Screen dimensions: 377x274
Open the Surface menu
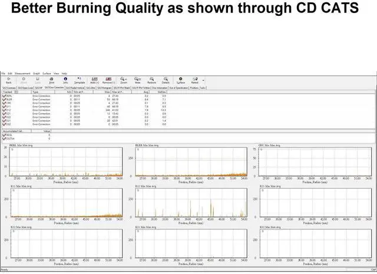tap(47, 74)
